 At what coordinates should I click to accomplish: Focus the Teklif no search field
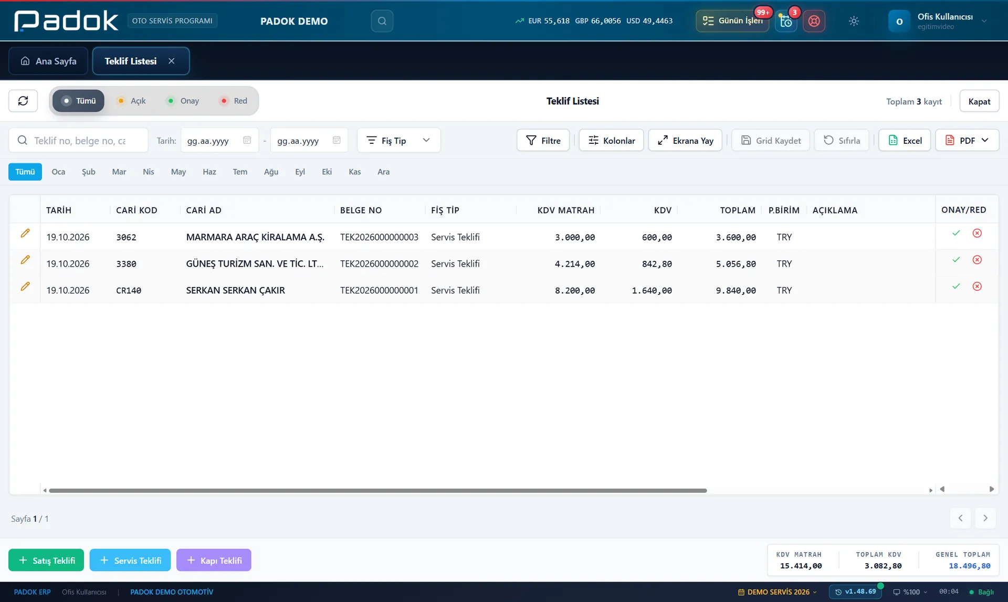pos(79,140)
